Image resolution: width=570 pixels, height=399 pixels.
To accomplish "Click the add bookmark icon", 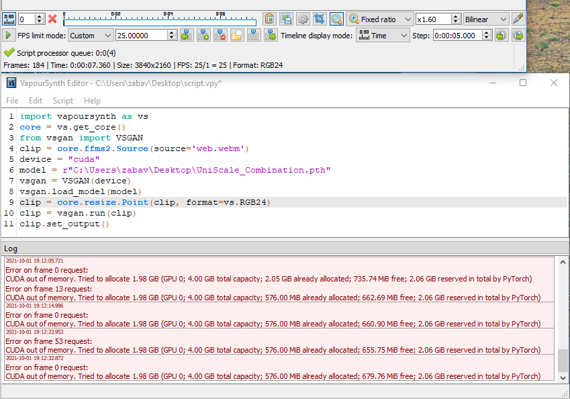I will [203, 36].
